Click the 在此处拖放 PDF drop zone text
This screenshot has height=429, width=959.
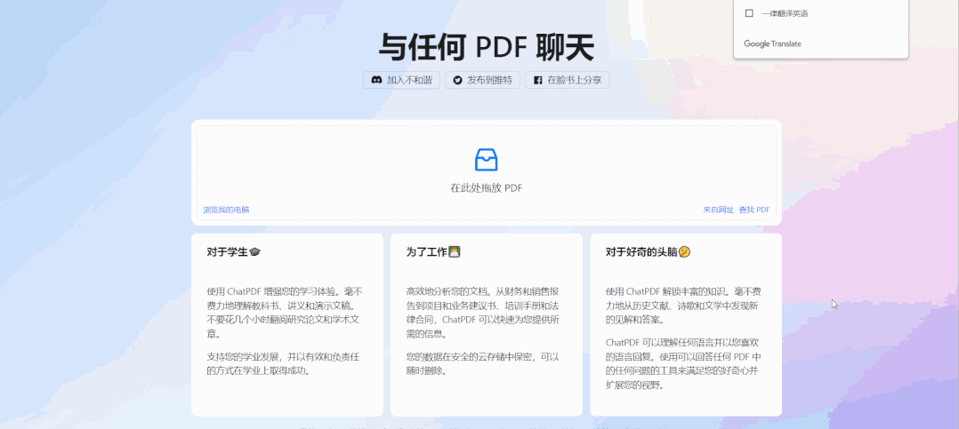coord(487,188)
